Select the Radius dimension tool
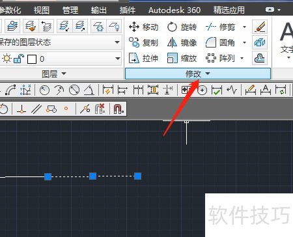293x237 pixels. point(44,90)
